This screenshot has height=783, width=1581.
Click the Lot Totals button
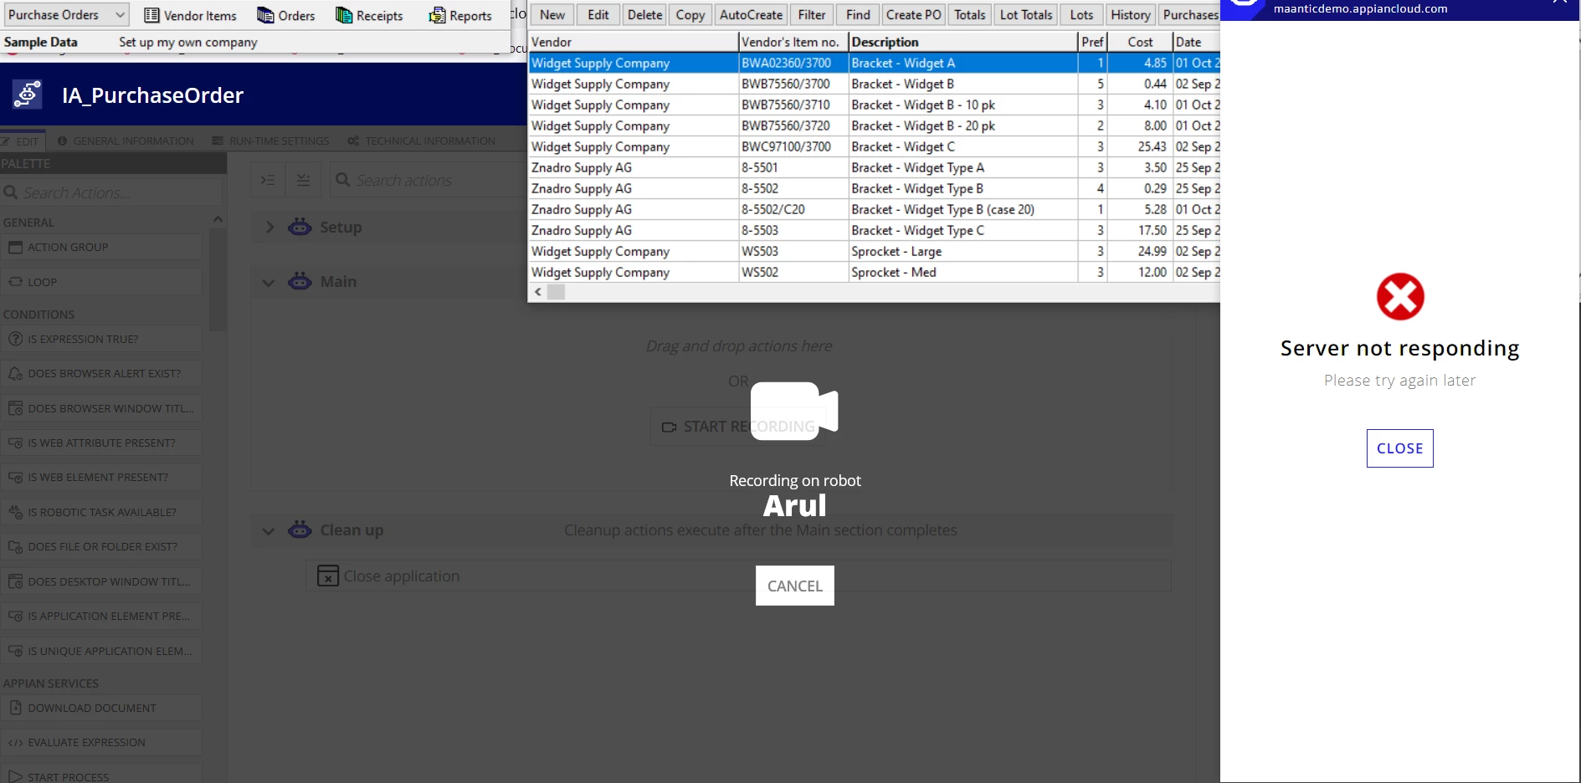(1026, 15)
